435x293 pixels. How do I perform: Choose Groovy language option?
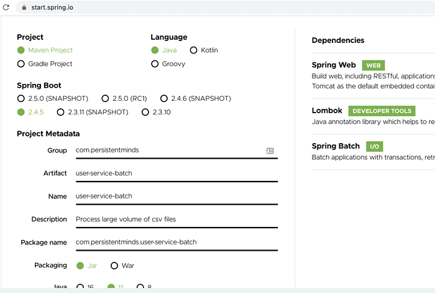pos(155,63)
